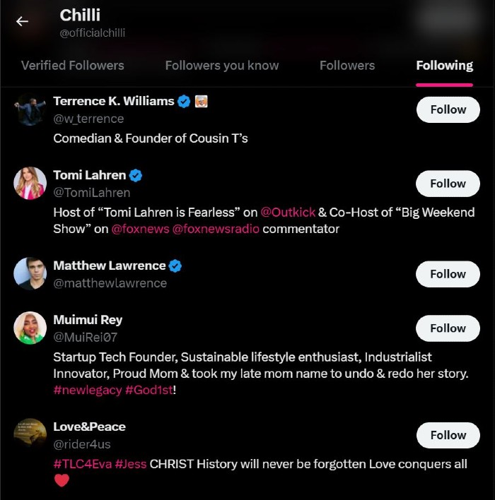The width and height of the screenshot is (495, 500).
Task: Click the affiliate badge beside Terrence K. Williams
Action: pos(201,101)
